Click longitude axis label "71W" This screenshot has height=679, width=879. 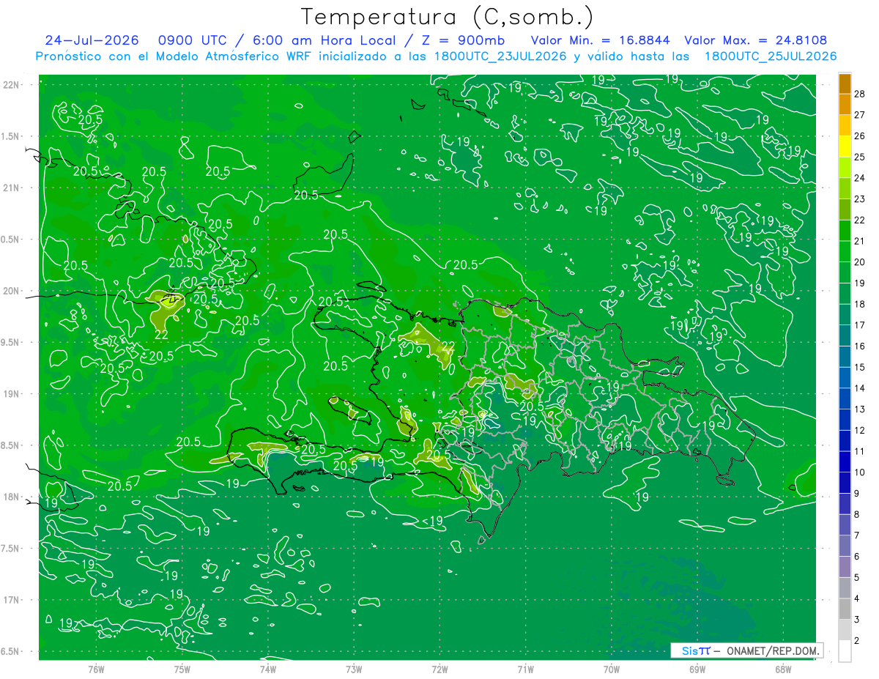[x=525, y=669]
